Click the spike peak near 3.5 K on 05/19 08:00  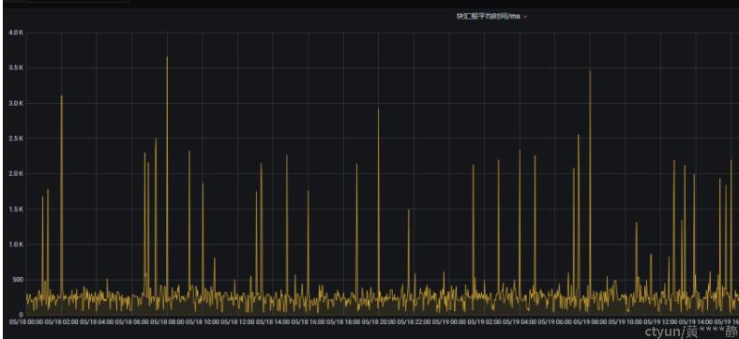click(590, 71)
